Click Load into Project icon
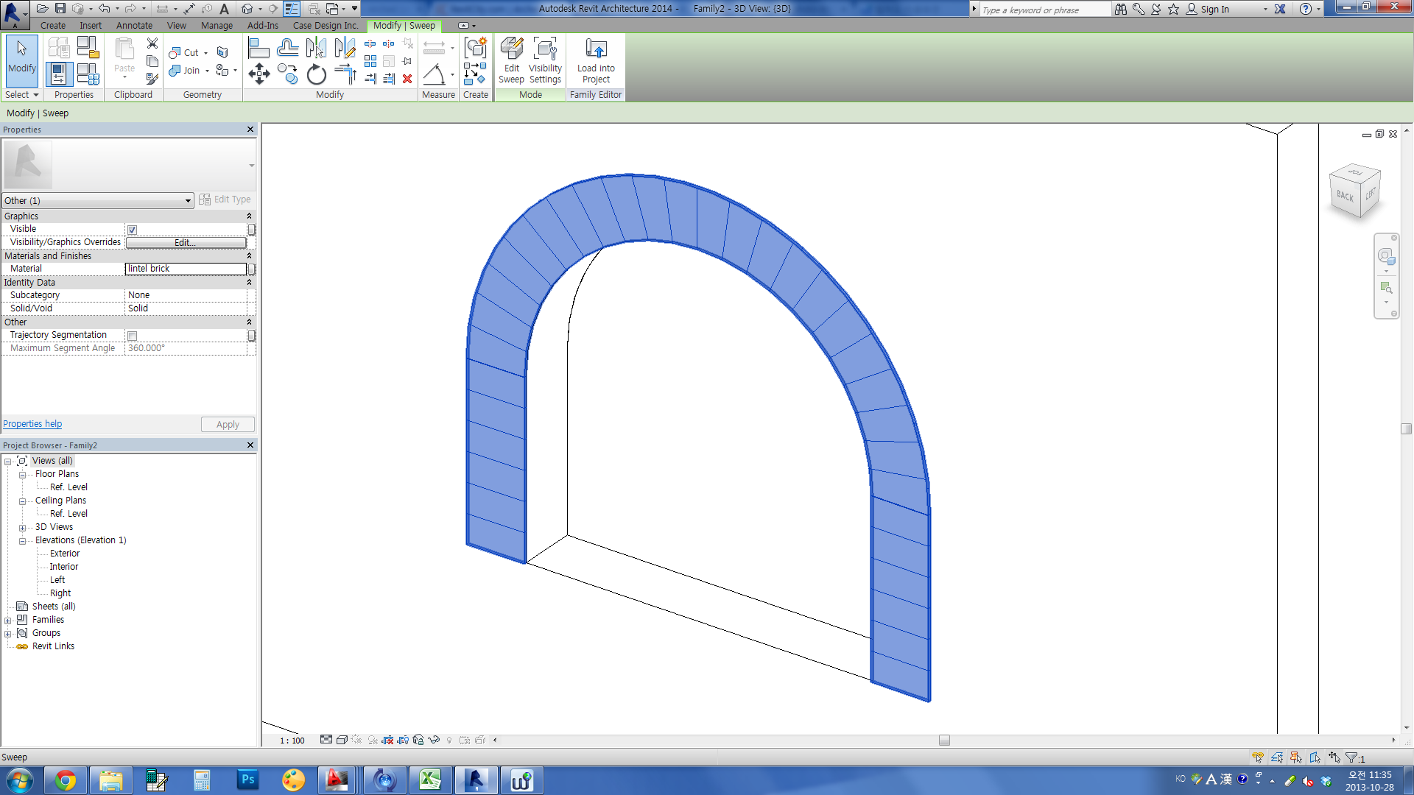The image size is (1414, 795). pos(596,60)
